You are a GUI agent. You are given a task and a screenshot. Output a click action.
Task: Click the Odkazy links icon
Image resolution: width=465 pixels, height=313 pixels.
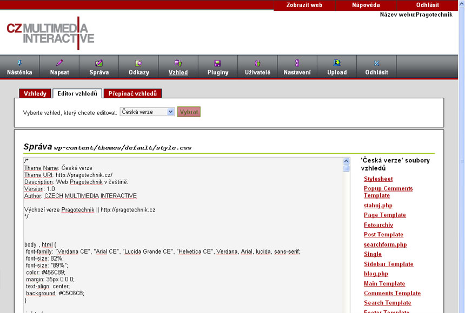(138, 63)
